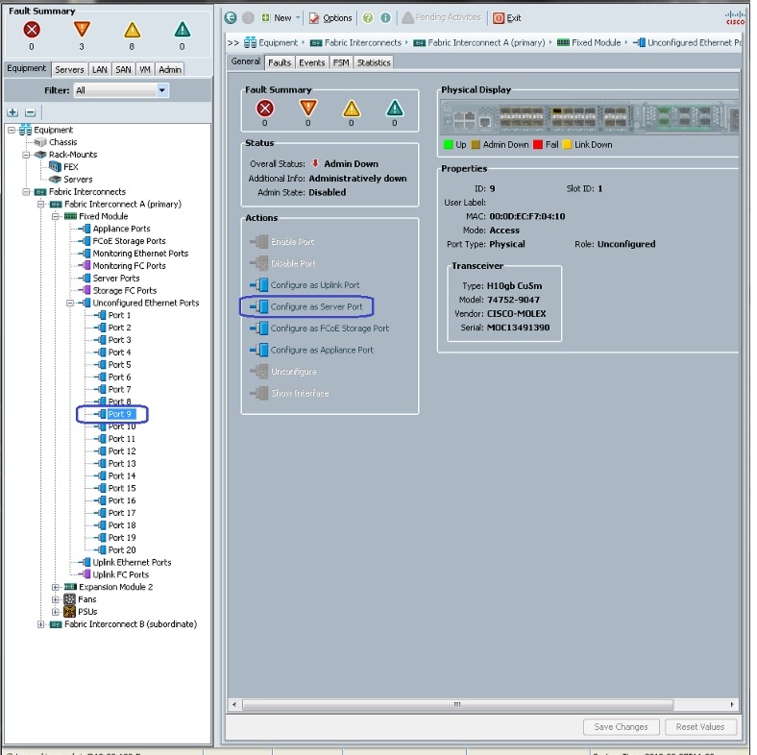Click the Back navigation arrow icon
Viewport: 757px width, 755px height.
coord(231,18)
